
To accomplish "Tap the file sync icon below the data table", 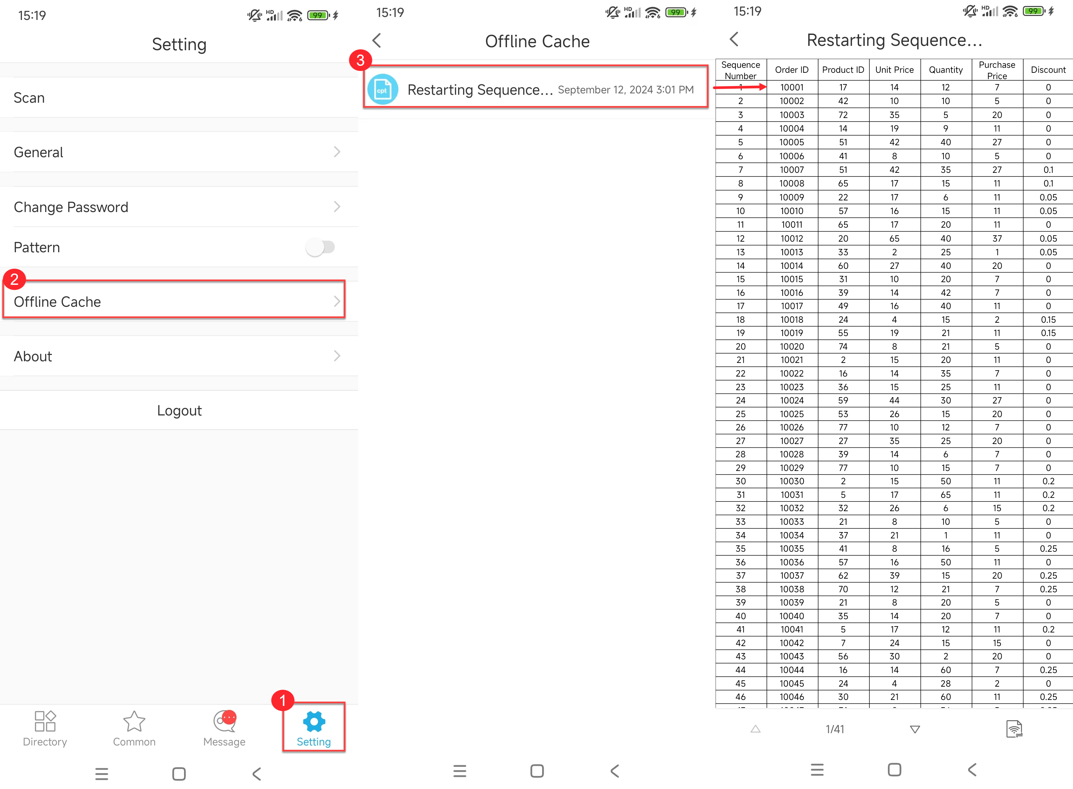I will pyautogui.click(x=1014, y=729).
